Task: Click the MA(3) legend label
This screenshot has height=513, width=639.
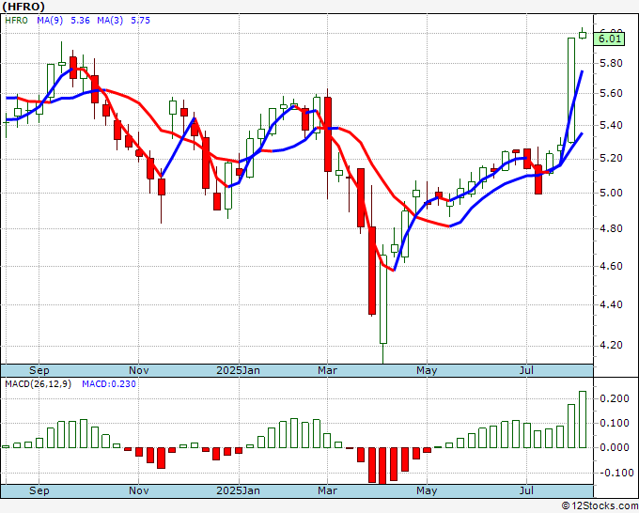Action: 110,21
